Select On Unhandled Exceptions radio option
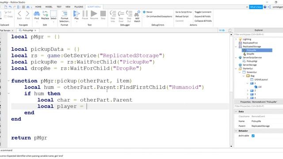This screenshot has height=159, width=283. 144,16
